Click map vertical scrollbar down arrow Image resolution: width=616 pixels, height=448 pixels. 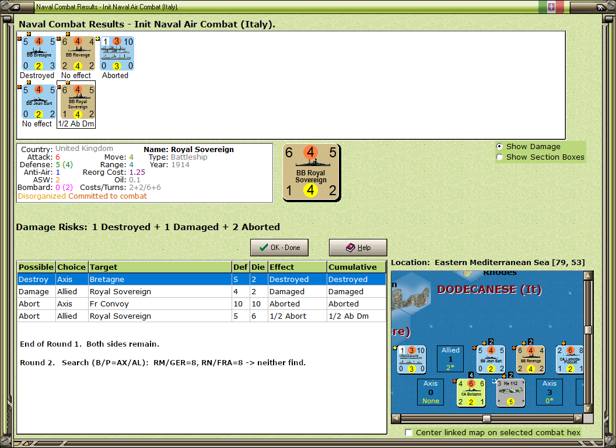pyautogui.click(x=588, y=408)
